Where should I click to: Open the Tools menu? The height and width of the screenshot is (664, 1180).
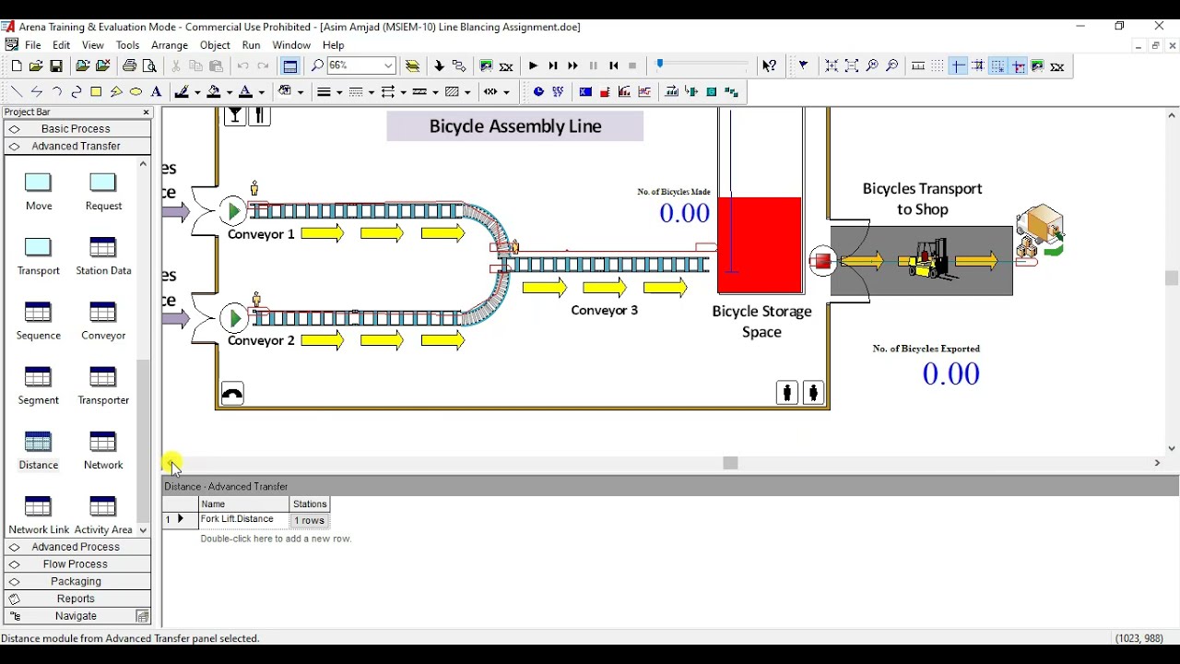128,45
